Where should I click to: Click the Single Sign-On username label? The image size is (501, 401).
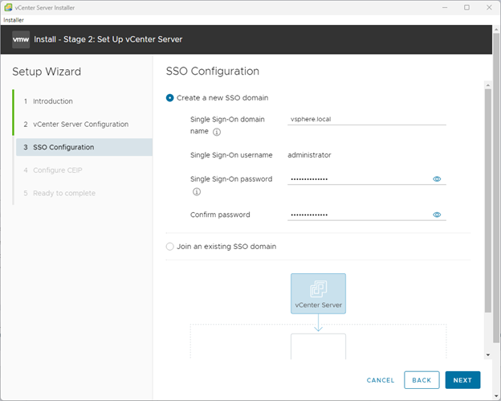tap(231, 155)
